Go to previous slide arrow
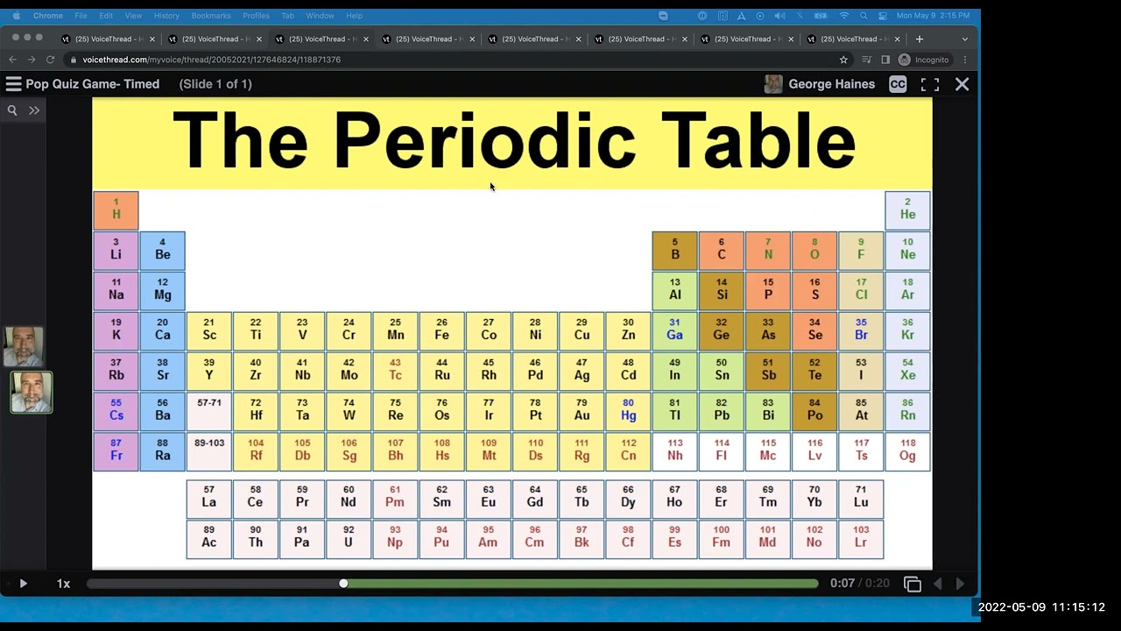Viewport: 1121px width, 631px height. [938, 584]
